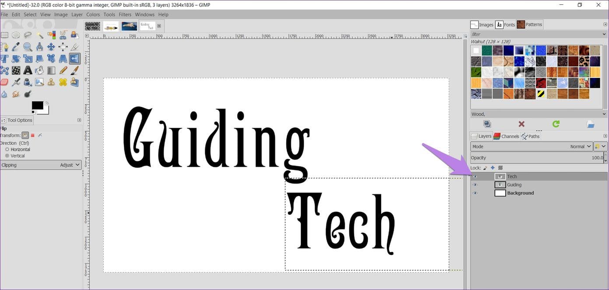
Task: Select the Scissors Select tool
Action: click(63, 35)
